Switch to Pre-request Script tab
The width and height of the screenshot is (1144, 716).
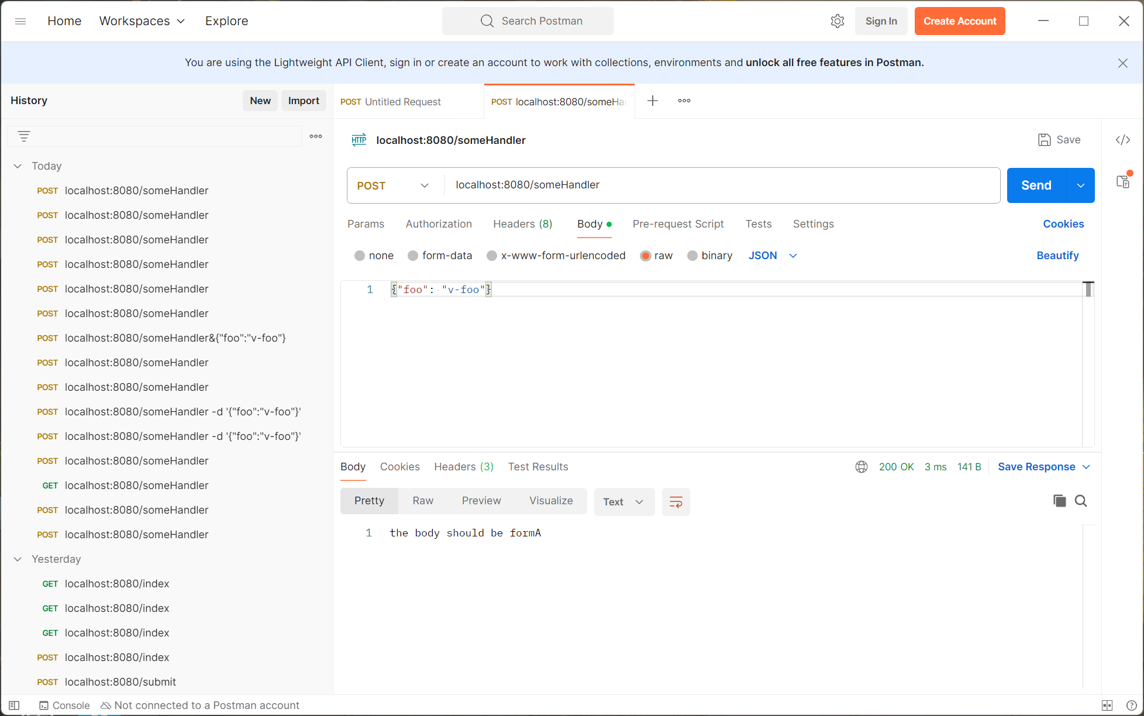(678, 224)
